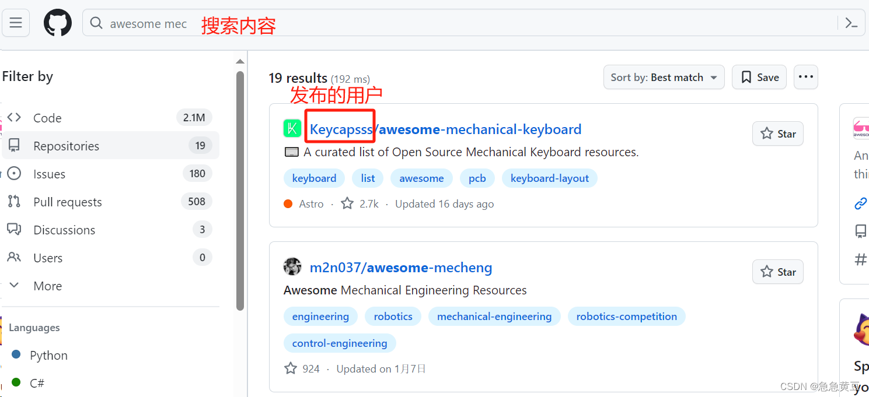Click the star icon beside 2.7k
Image resolution: width=869 pixels, height=397 pixels.
point(347,203)
